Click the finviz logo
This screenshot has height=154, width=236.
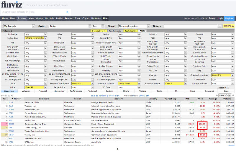tap(12, 4)
